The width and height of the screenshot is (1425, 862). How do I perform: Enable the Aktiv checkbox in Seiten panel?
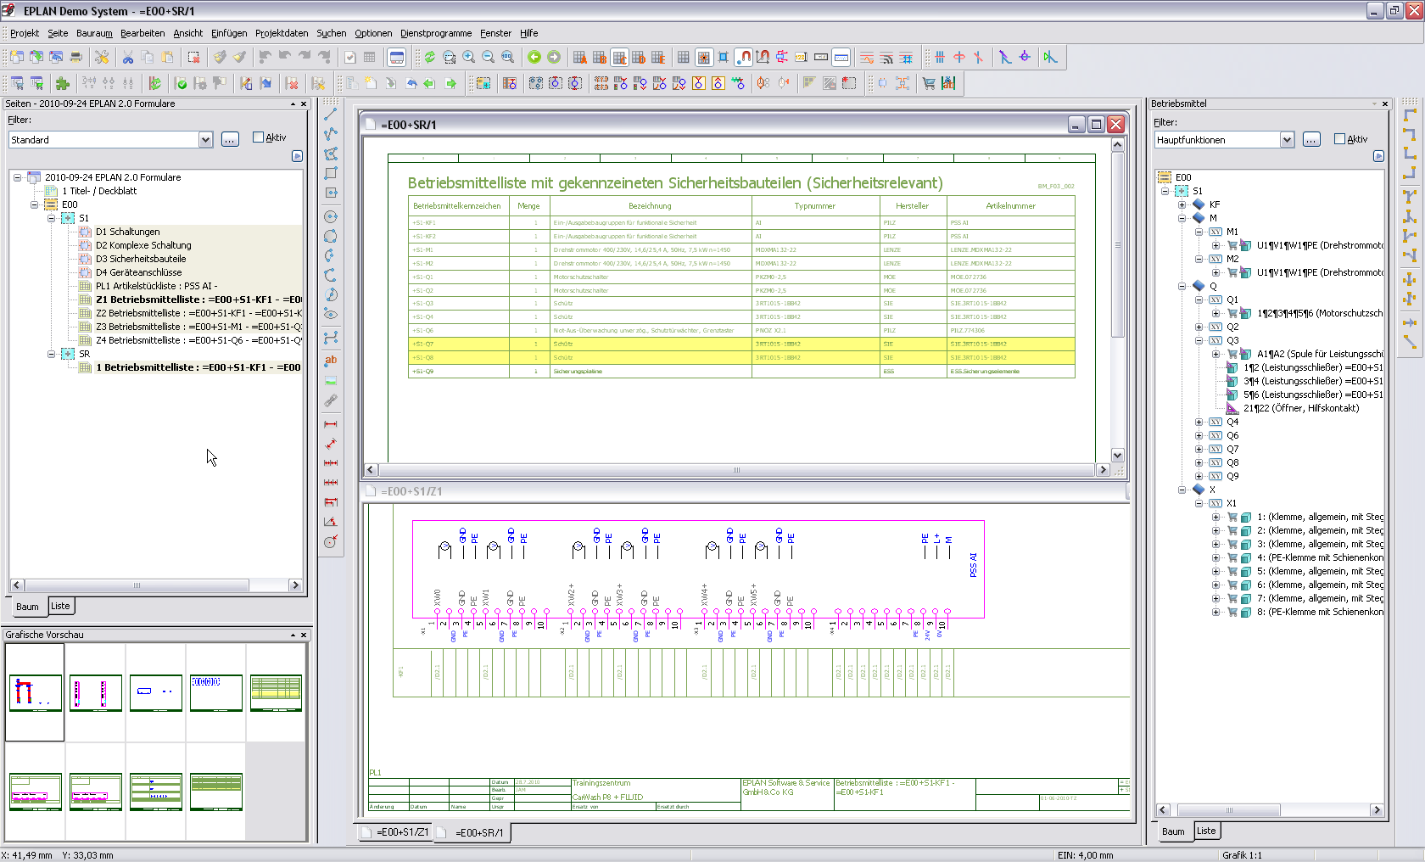(x=258, y=137)
